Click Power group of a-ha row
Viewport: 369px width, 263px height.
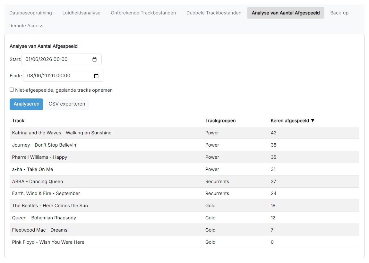pos(212,169)
